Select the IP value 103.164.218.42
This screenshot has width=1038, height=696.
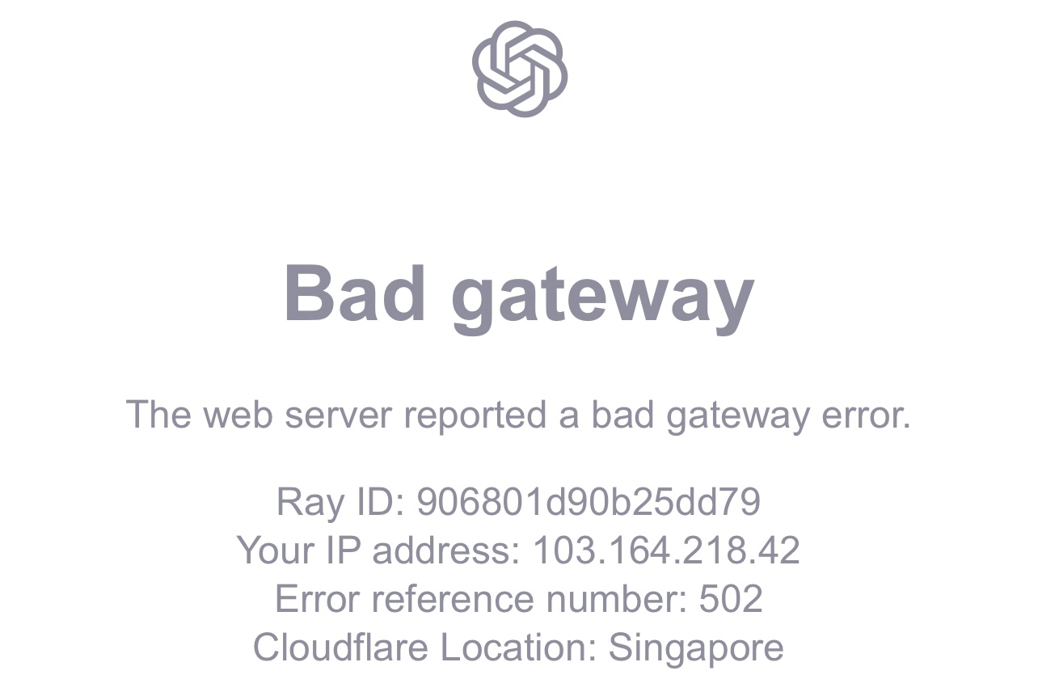[x=666, y=550]
